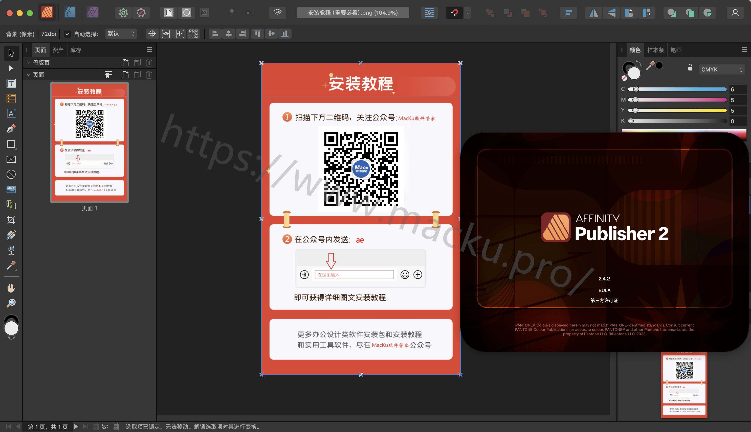
Task: Select the View hand tool
Action: (x=11, y=288)
